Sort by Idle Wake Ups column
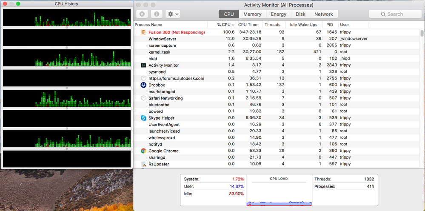The image size is (425, 211). [x=304, y=25]
